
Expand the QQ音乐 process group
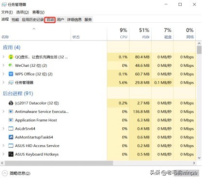coord(3,57)
